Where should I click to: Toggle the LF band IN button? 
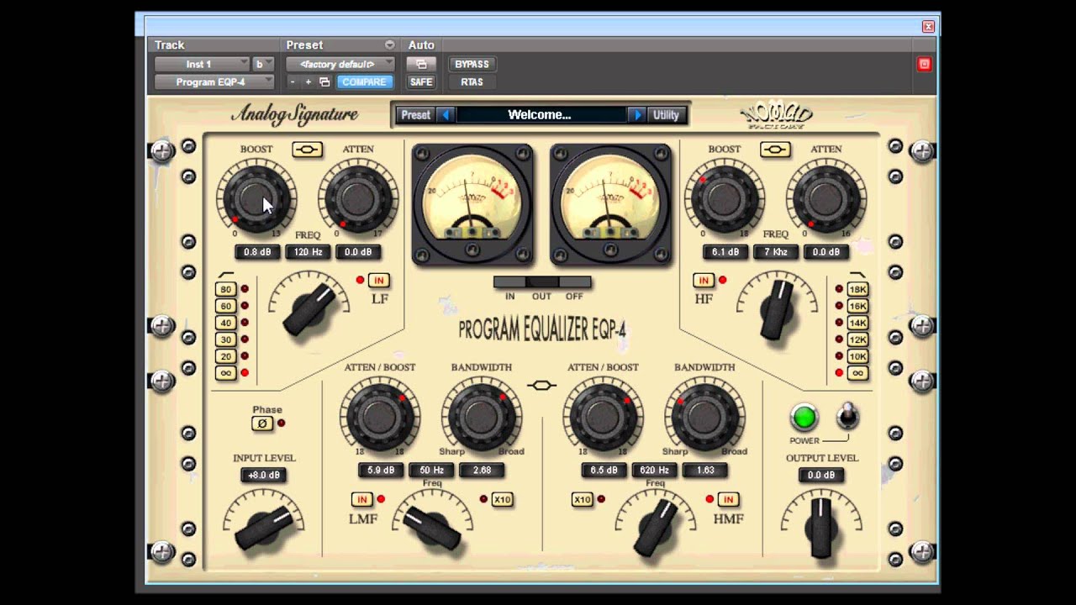(x=378, y=281)
